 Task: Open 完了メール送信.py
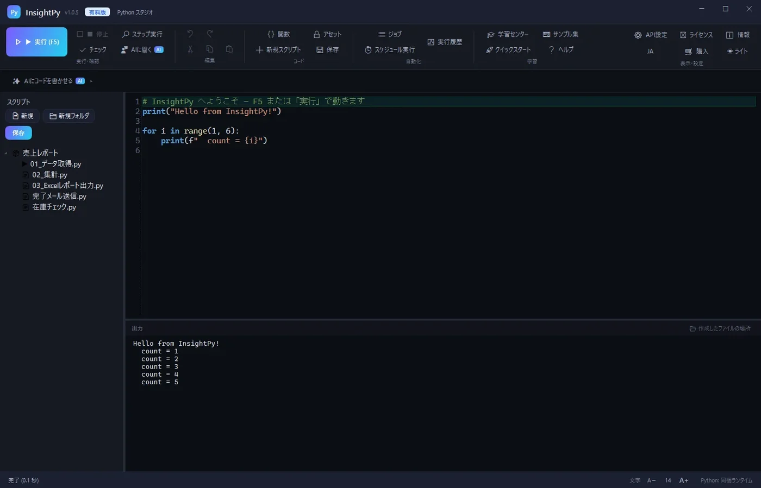tap(59, 196)
